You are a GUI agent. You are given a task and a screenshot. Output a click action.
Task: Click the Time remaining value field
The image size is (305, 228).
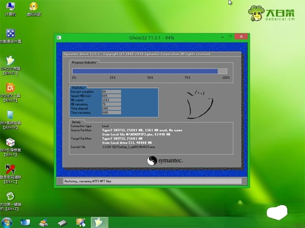[x=111, y=113]
